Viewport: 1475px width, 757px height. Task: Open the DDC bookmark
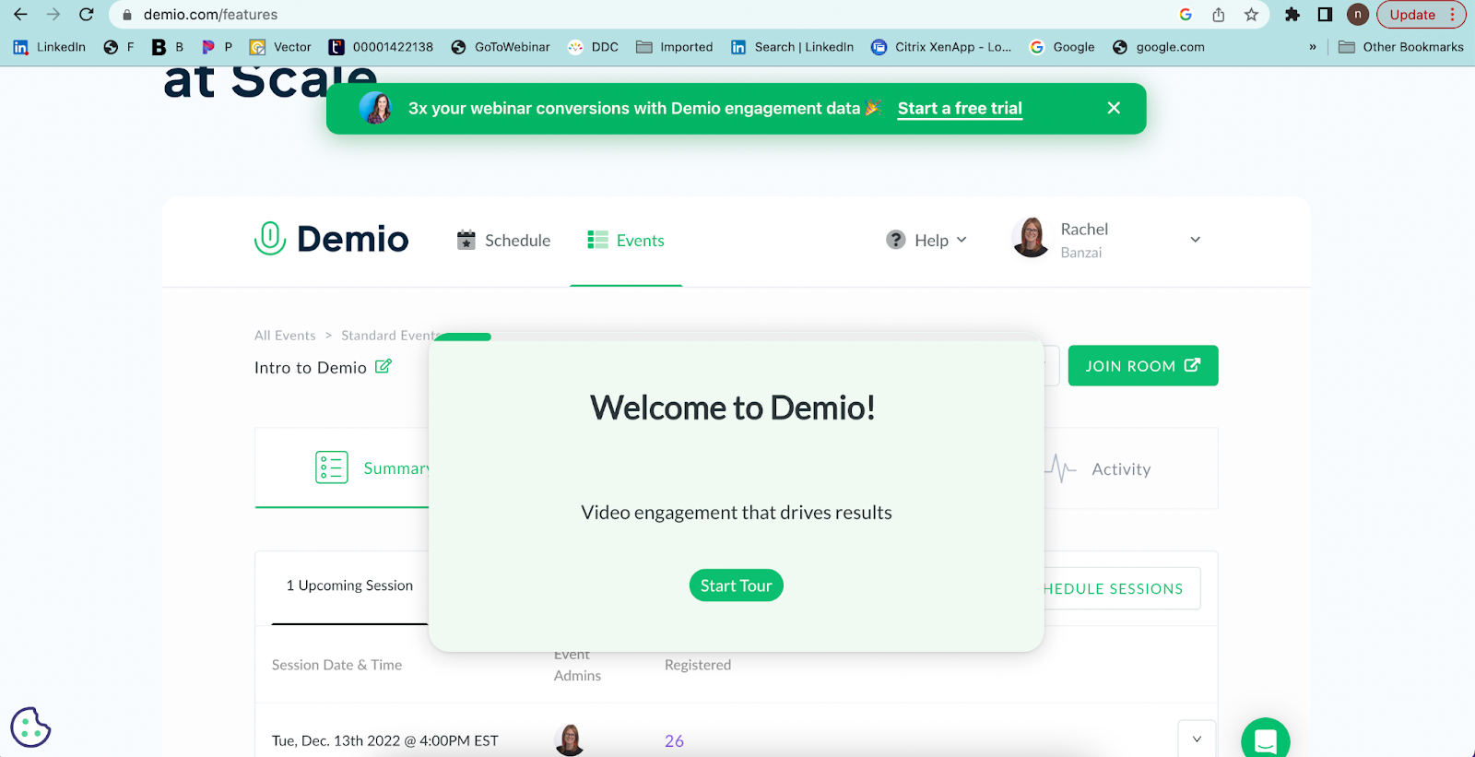[594, 47]
